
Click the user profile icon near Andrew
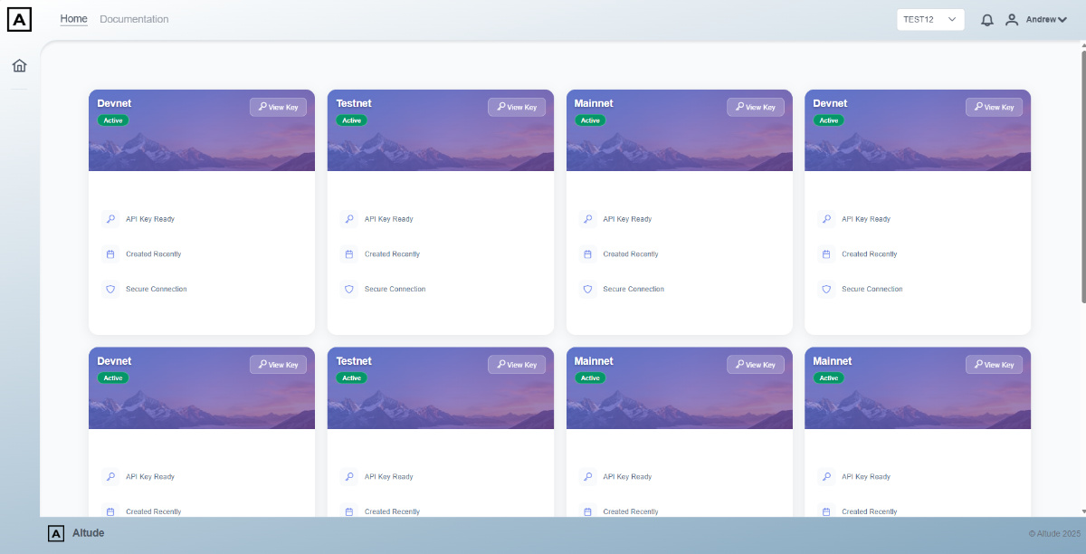[1012, 19]
